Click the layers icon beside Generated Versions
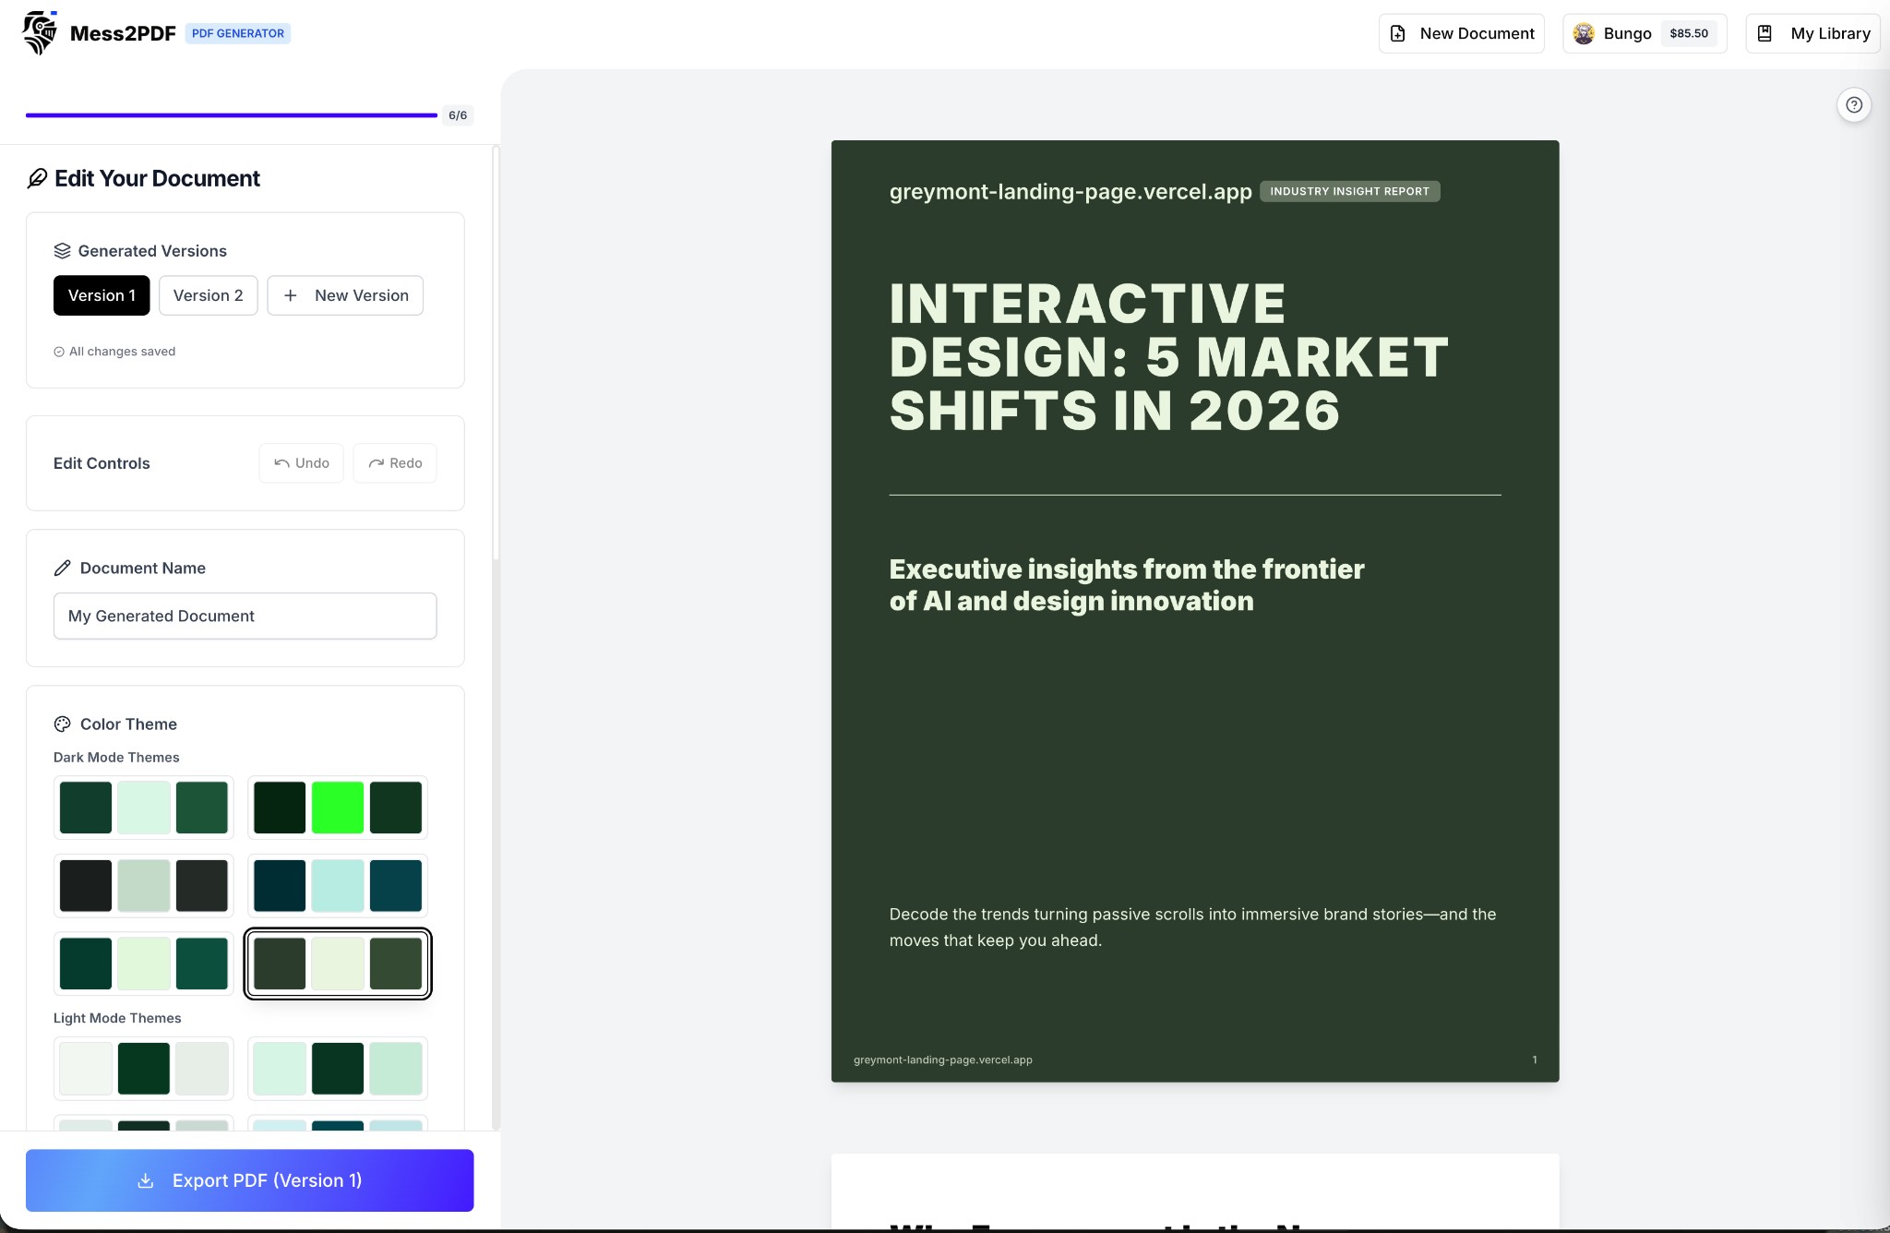The height and width of the screenshot is (1233, 1890). [62, 249]
